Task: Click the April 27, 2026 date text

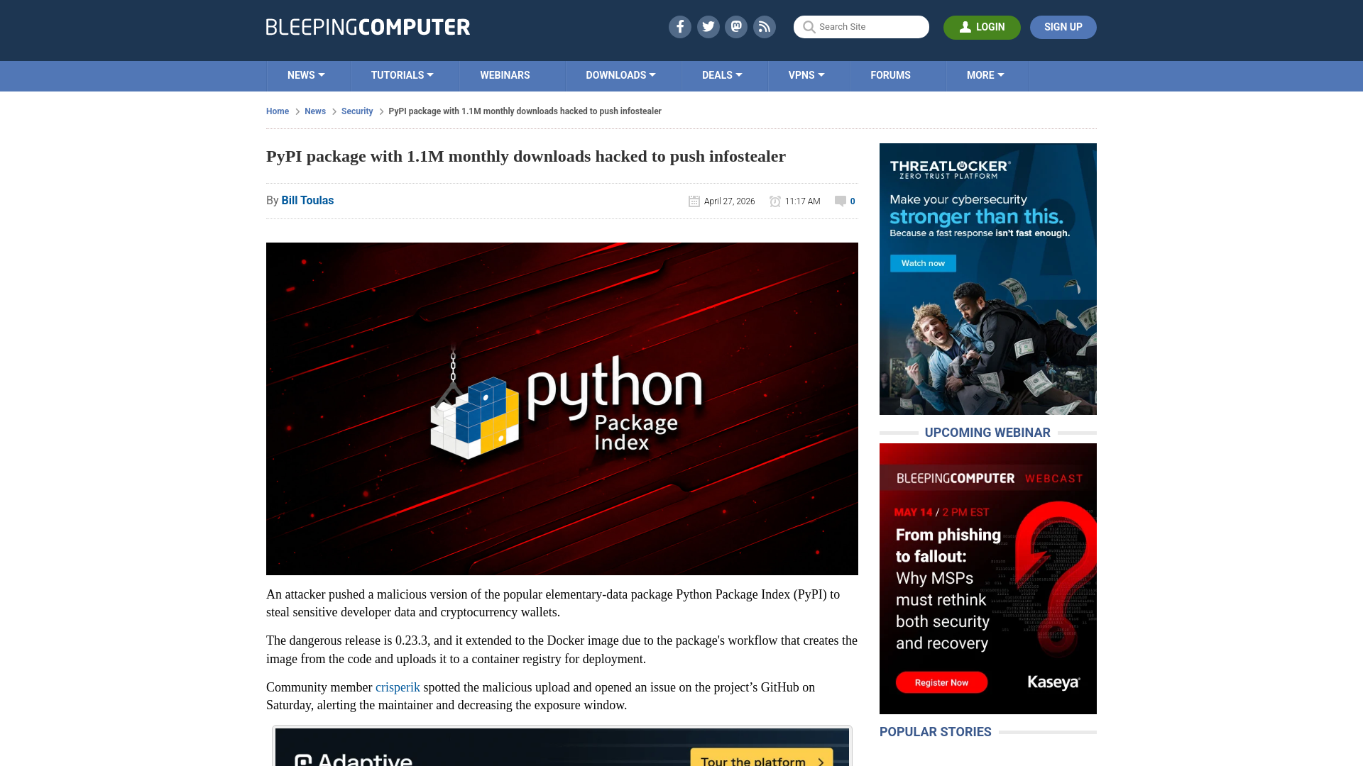Action: pyautogui.click(x=729, y=201)
